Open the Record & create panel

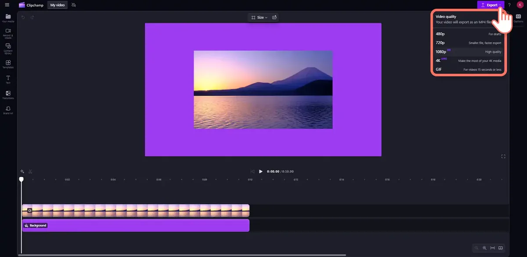pos(8,33)
